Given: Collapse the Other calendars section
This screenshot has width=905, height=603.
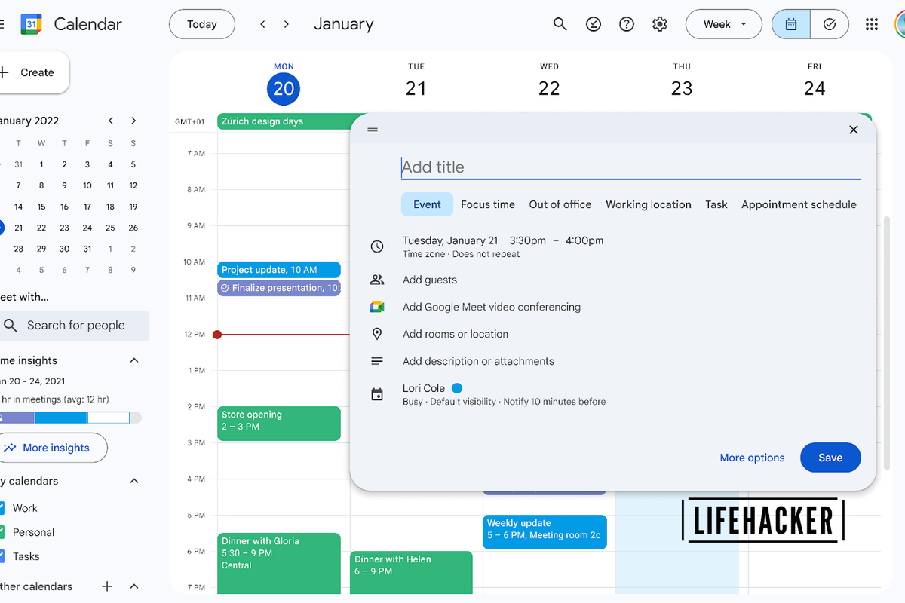Looking at the screenshot, I should point(134,586).
